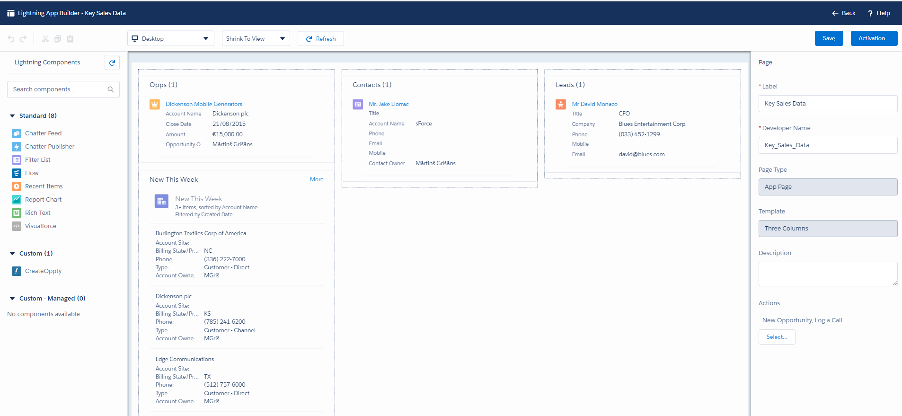Screen dimensions: 902x416
Task: Collapse the Custom - Managed section
Action: click(x=12, y=299)
